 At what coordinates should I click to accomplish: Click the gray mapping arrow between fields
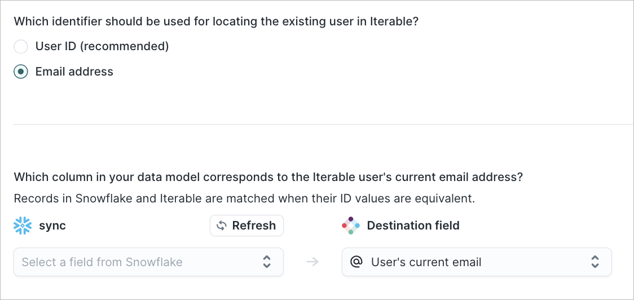pos(312,262)
